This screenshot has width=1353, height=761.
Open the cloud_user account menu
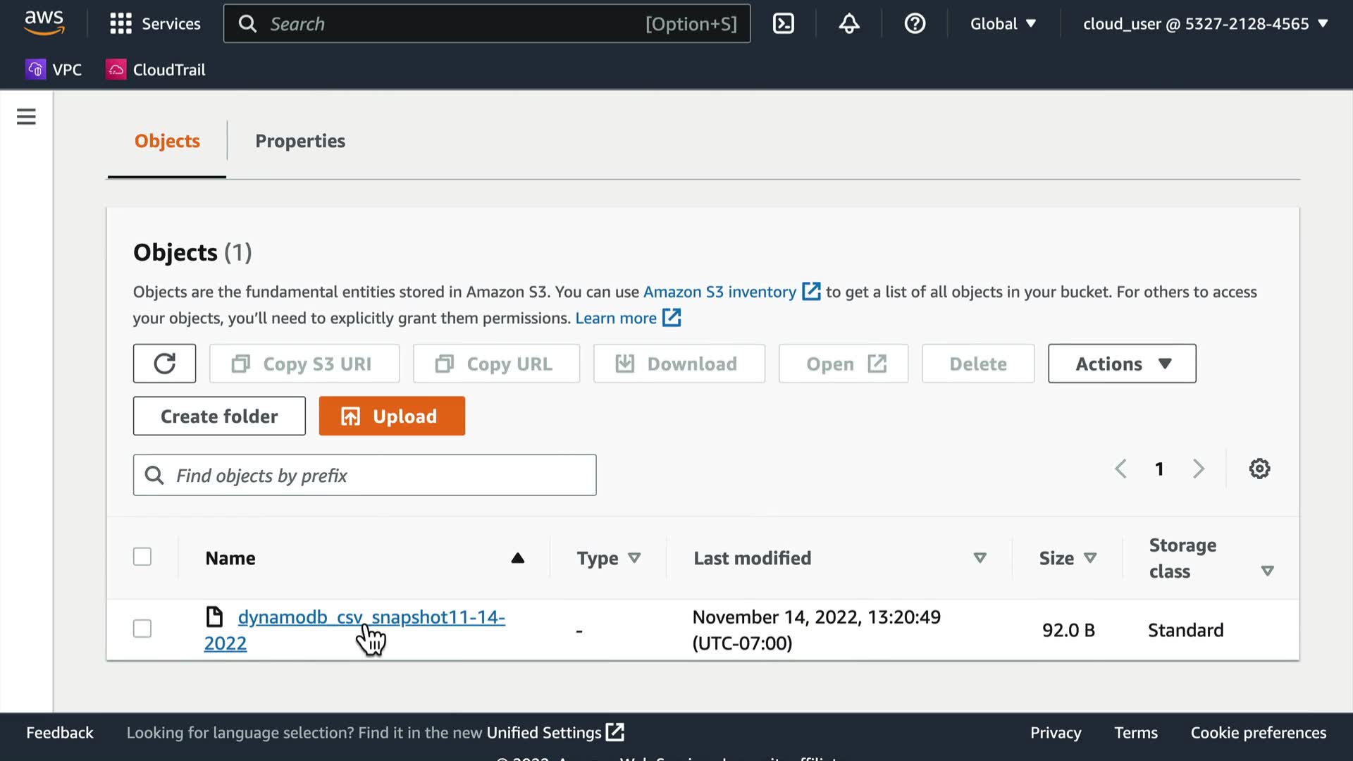tap(1204, 24)
